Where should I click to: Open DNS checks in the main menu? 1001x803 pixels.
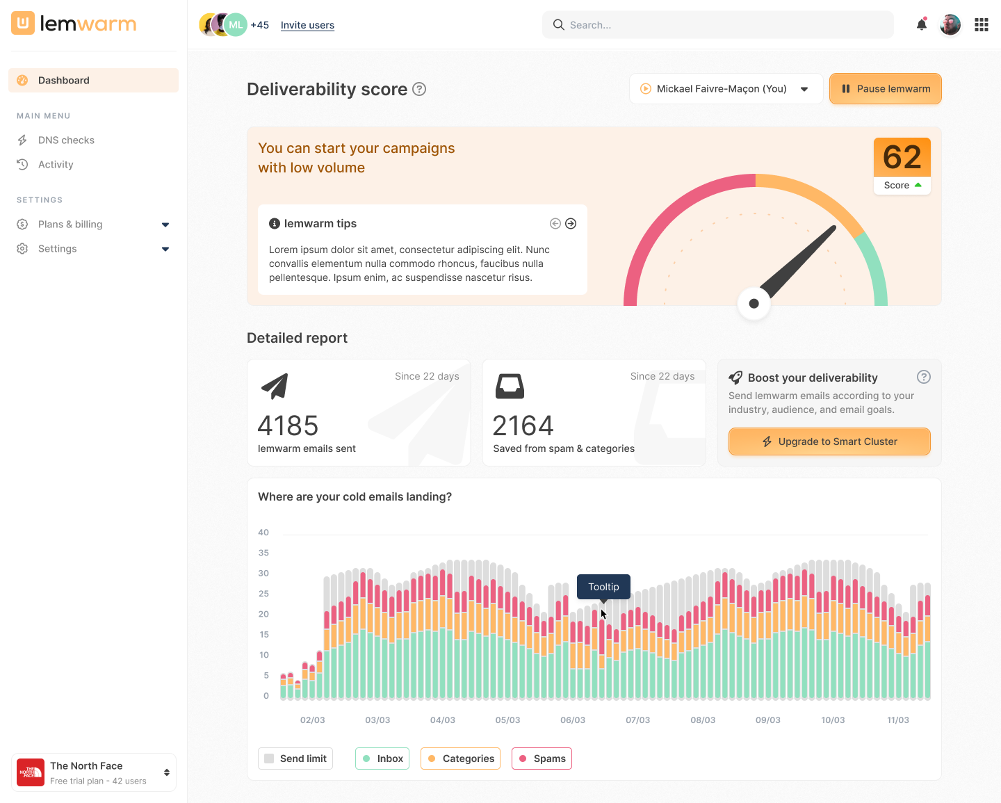click(x=66, y=140)
